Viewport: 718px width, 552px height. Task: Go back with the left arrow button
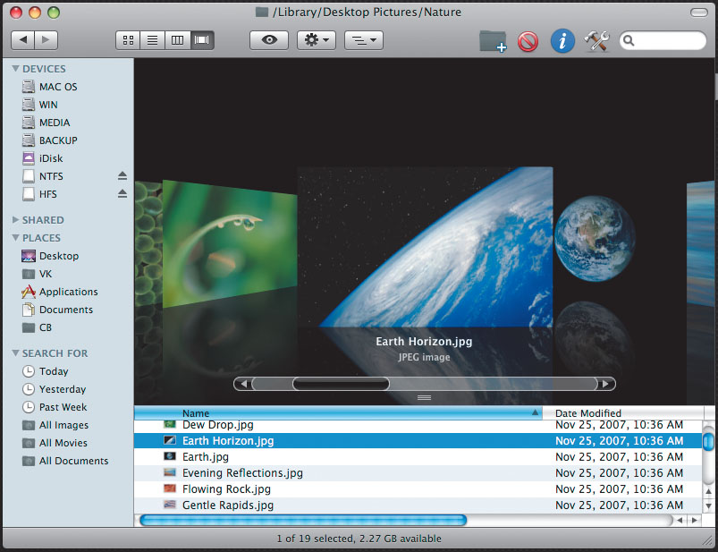(x=23, y=40)
